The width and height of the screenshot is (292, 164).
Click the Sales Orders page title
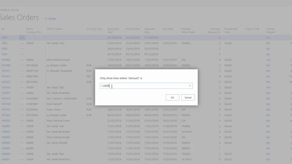[x=19, y=18]
